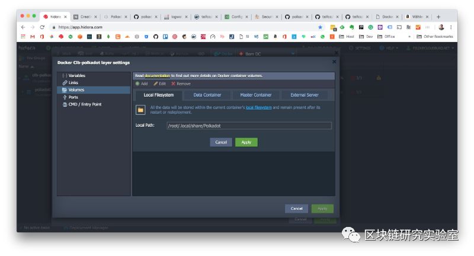Screen dimensions: 474x256
Task: Open the GitHub bookmark icon
Action: pyautogui.click(x=156, y=37)
